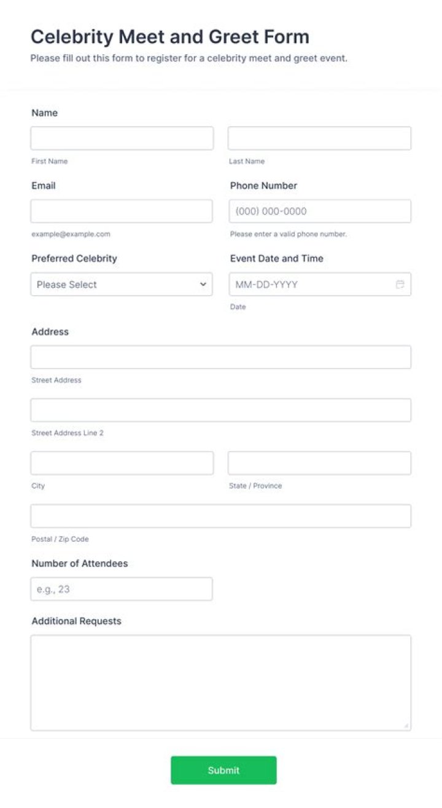Click the State / Province field

(319, 463)
